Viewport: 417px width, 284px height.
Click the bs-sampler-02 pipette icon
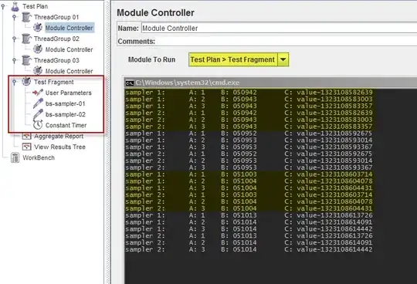click(38, 114)
